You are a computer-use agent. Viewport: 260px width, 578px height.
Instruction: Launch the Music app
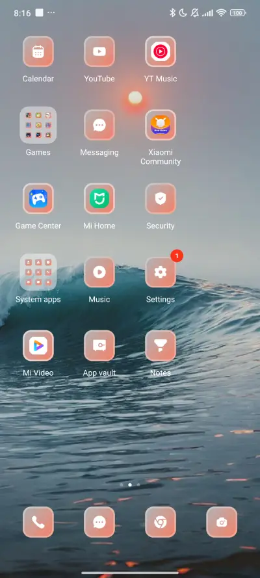click(x=99, y=272)
